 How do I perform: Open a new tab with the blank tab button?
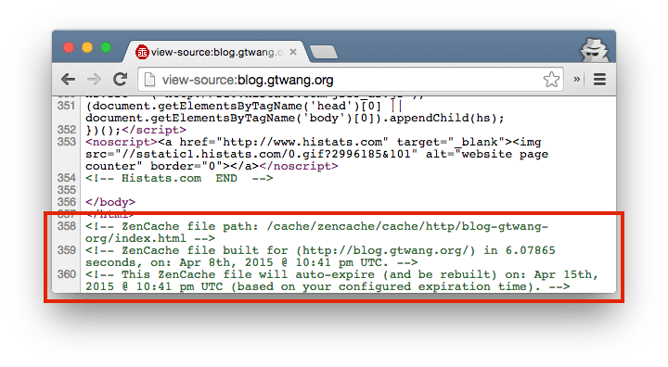click(x=324, y=53)
